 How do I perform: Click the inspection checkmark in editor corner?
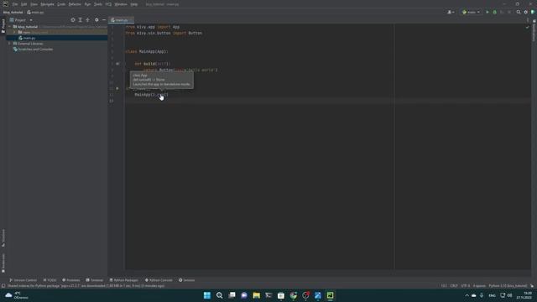click(528, 27)
